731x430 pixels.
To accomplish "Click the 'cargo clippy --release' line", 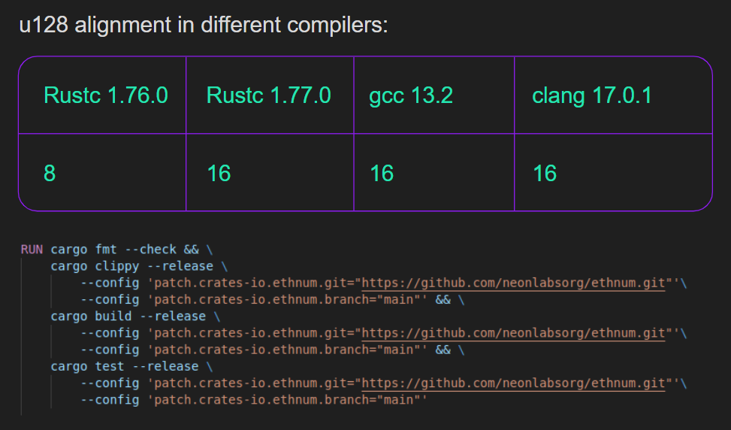I will pyautogui.click(x=139, y=266).
